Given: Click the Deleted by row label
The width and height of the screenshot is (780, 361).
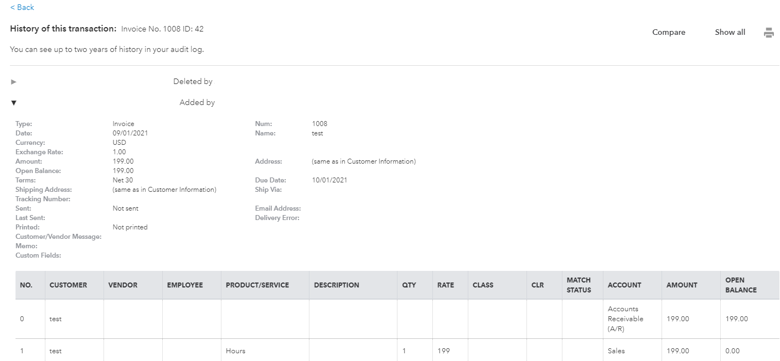Looking at the screenshot, I should point(193,82).
